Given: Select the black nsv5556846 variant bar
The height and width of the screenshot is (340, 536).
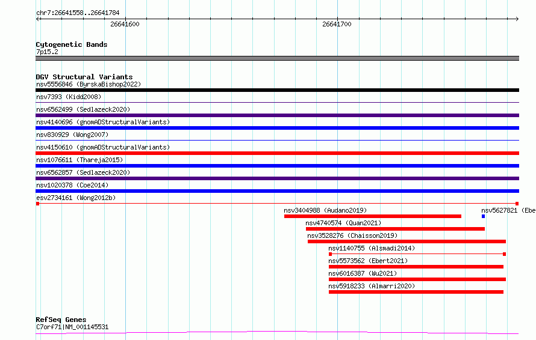Looking at the screenshot, I should pyautogui.click(x=277, y=90).
